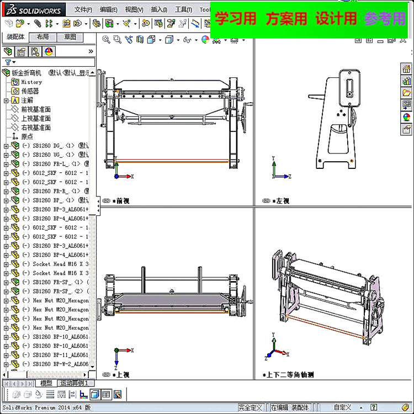Open Design Library icon in task pane

pyautogui.click(x=406, y=81)
